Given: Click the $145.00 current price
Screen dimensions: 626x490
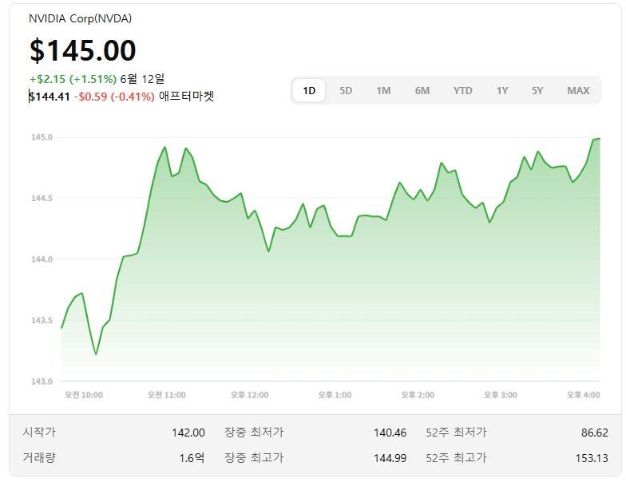Looking at the screenshot, I should (x=83, y=50).
